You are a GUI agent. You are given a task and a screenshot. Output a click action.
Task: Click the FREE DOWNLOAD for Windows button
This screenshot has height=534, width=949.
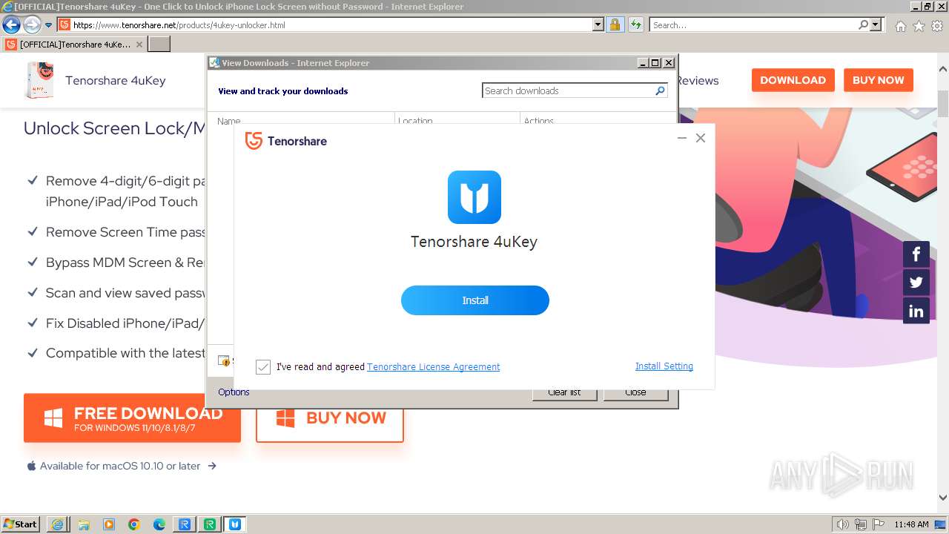132,418
